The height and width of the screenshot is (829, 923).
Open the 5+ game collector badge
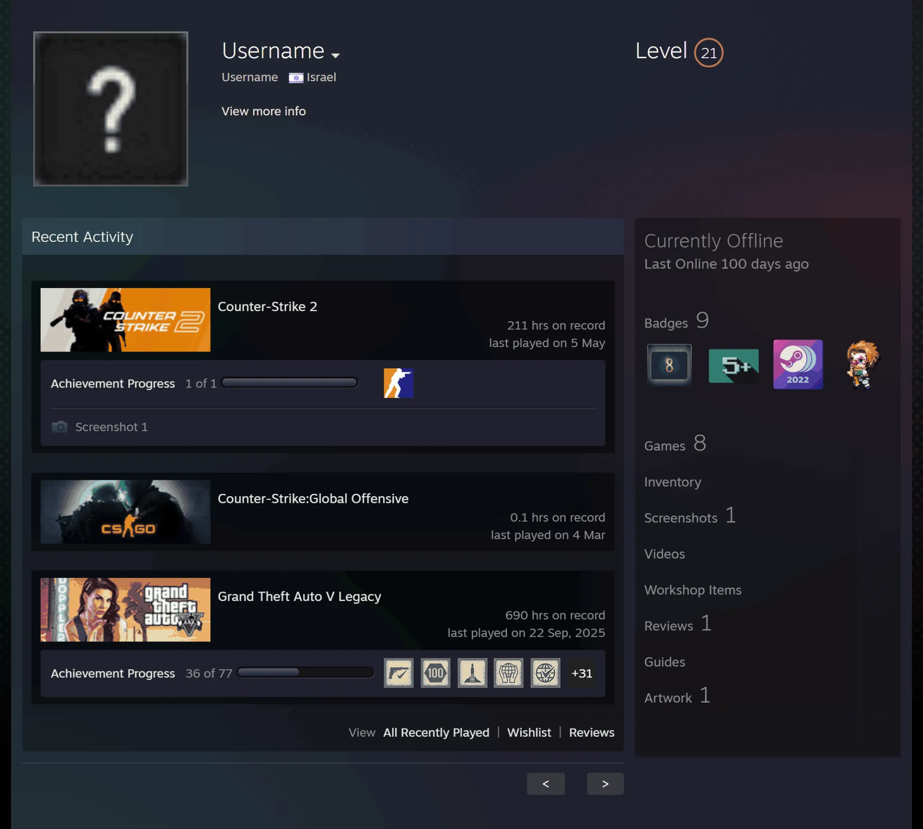734,365
